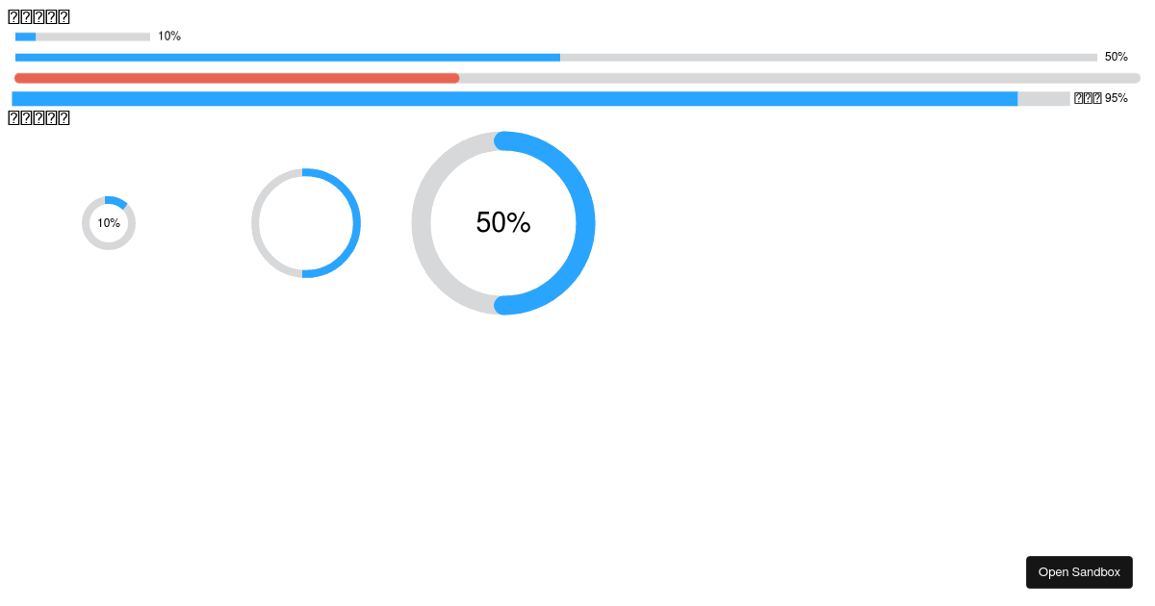Click the 10% linear progress bar
The image size is (1155, 606).
(x=82, y=37)
